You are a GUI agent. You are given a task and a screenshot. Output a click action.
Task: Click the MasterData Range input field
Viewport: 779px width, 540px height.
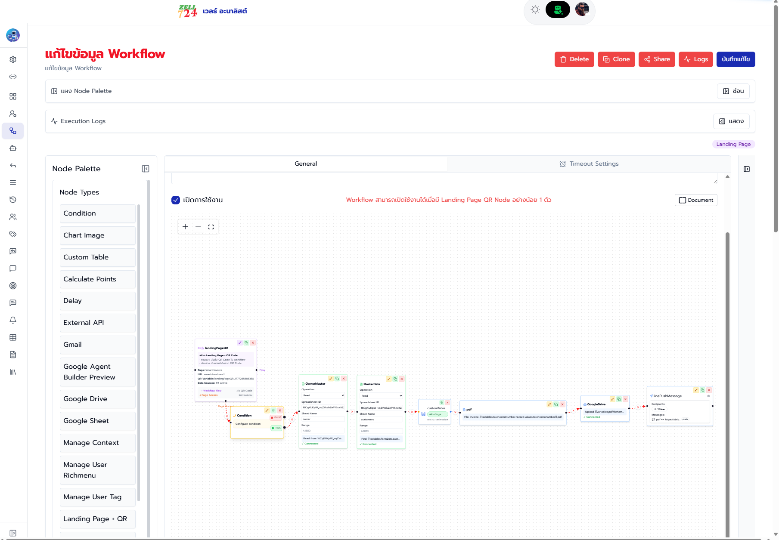pos(382,431)
